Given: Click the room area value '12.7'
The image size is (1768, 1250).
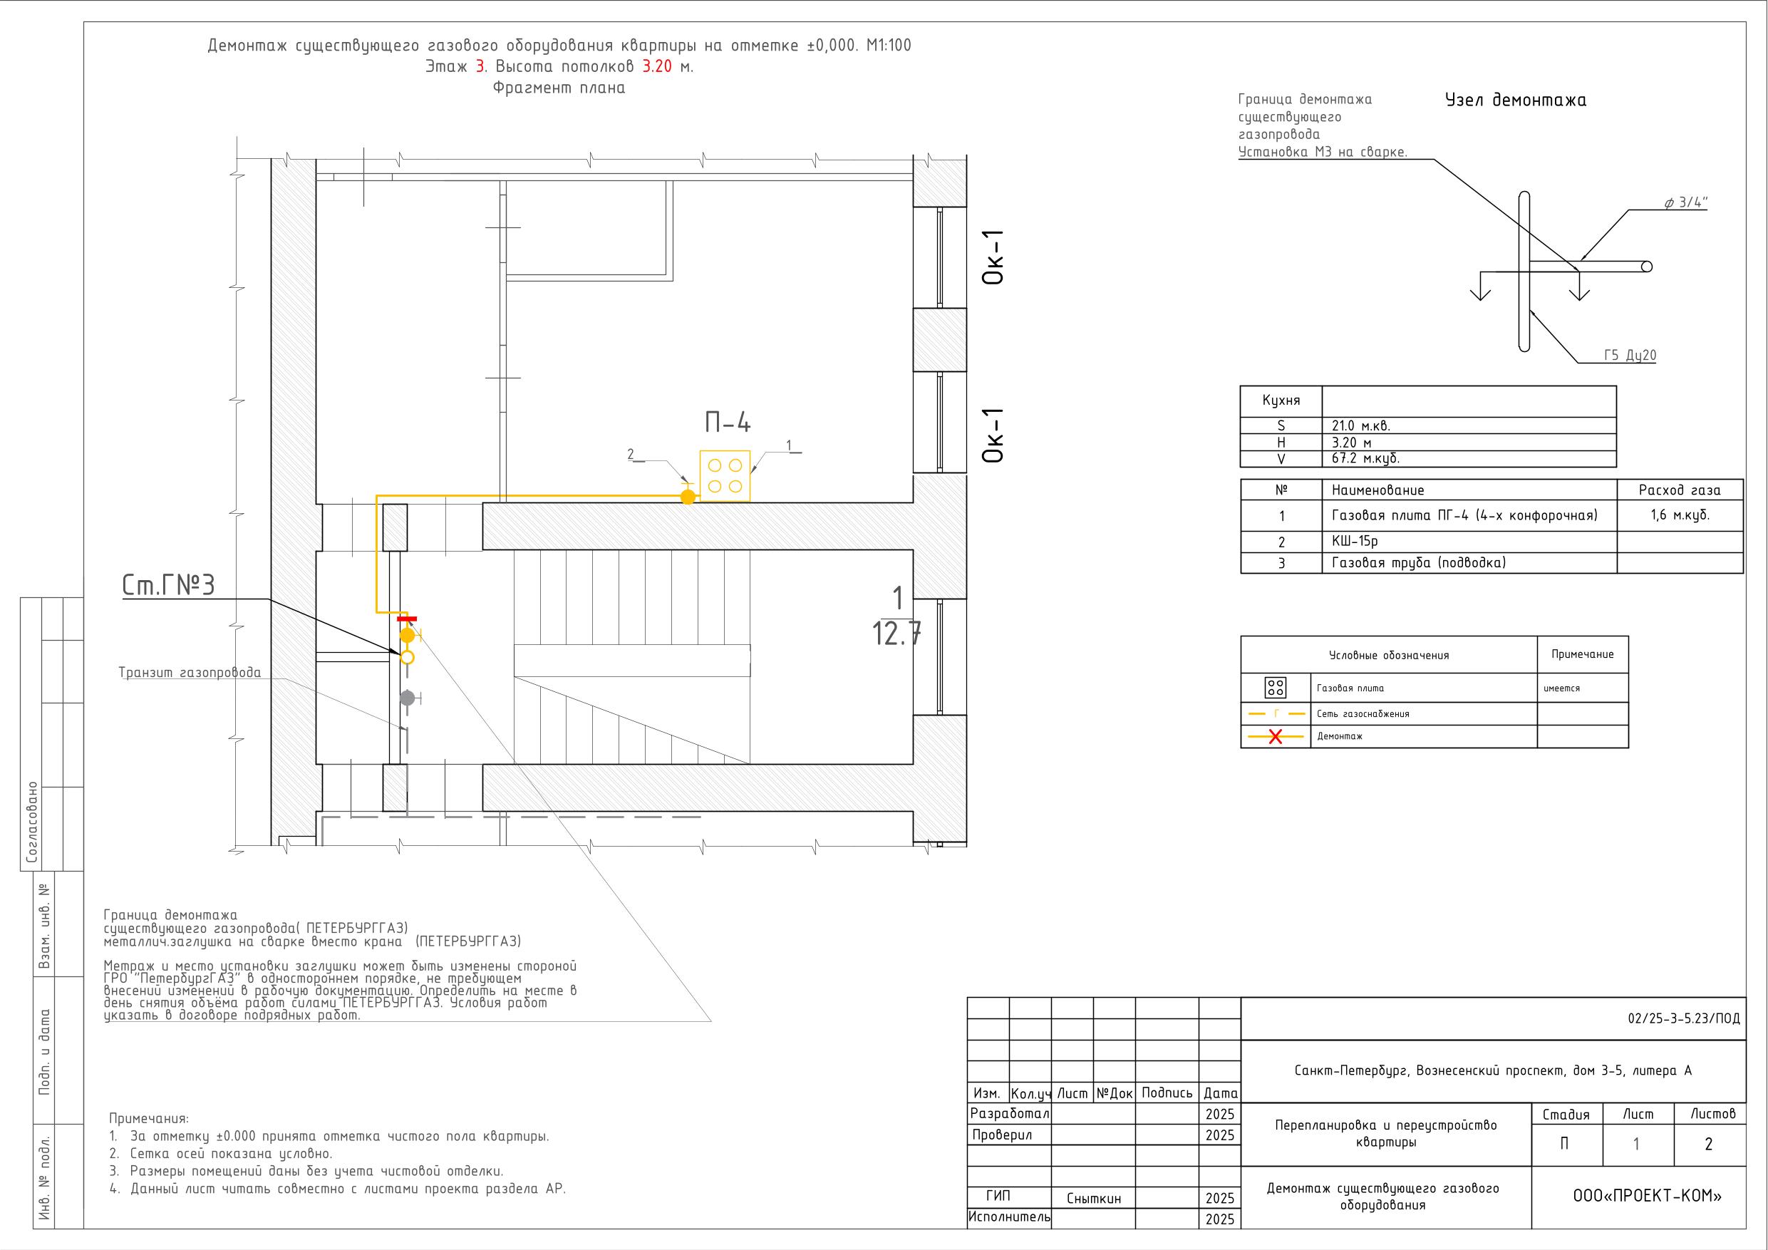Looking at the screenshot, I should point(896,634).
